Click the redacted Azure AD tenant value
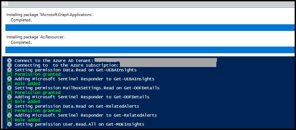This screenshot has width=296, height=130. (156, 60)
